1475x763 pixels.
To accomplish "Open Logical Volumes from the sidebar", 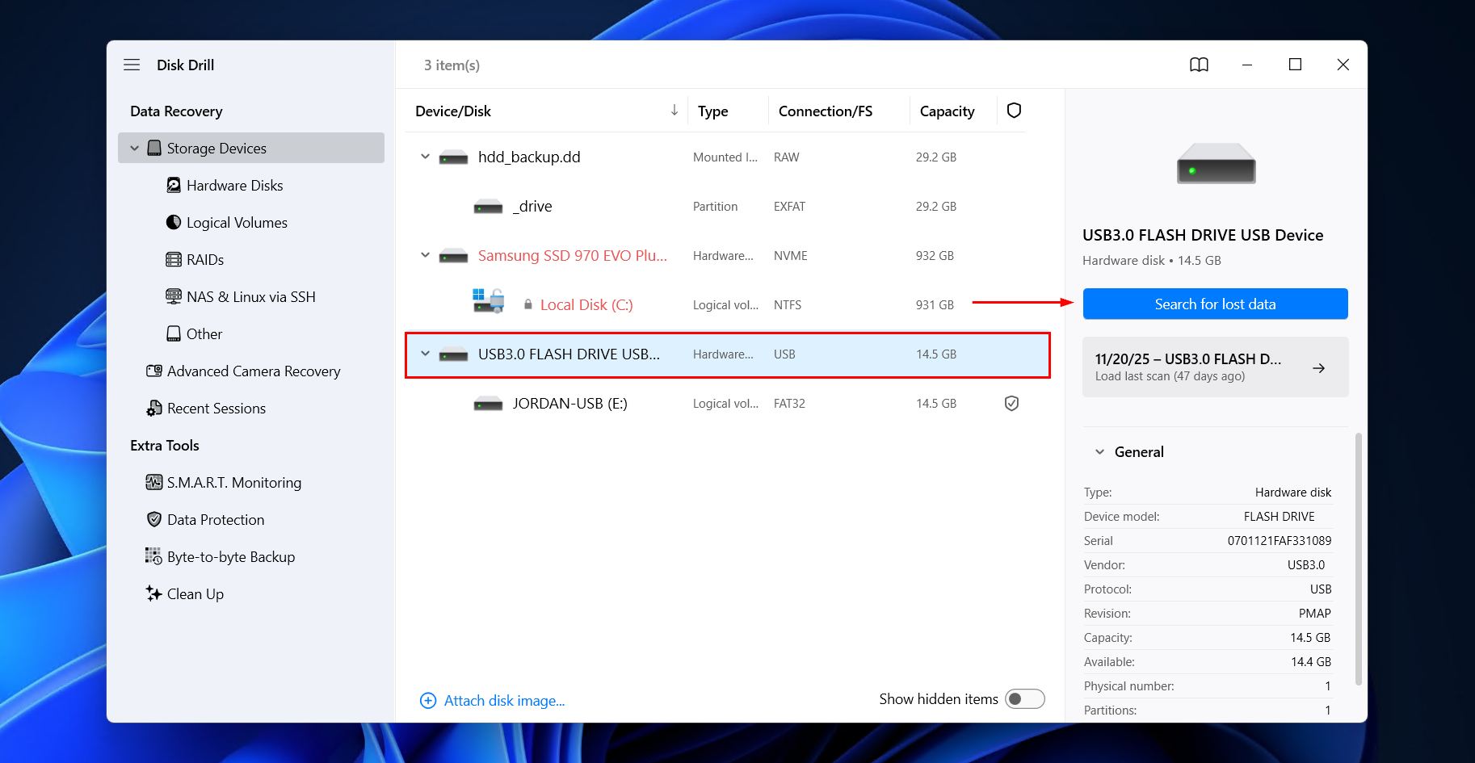I will pyautogui.click(x=173, y=222).
